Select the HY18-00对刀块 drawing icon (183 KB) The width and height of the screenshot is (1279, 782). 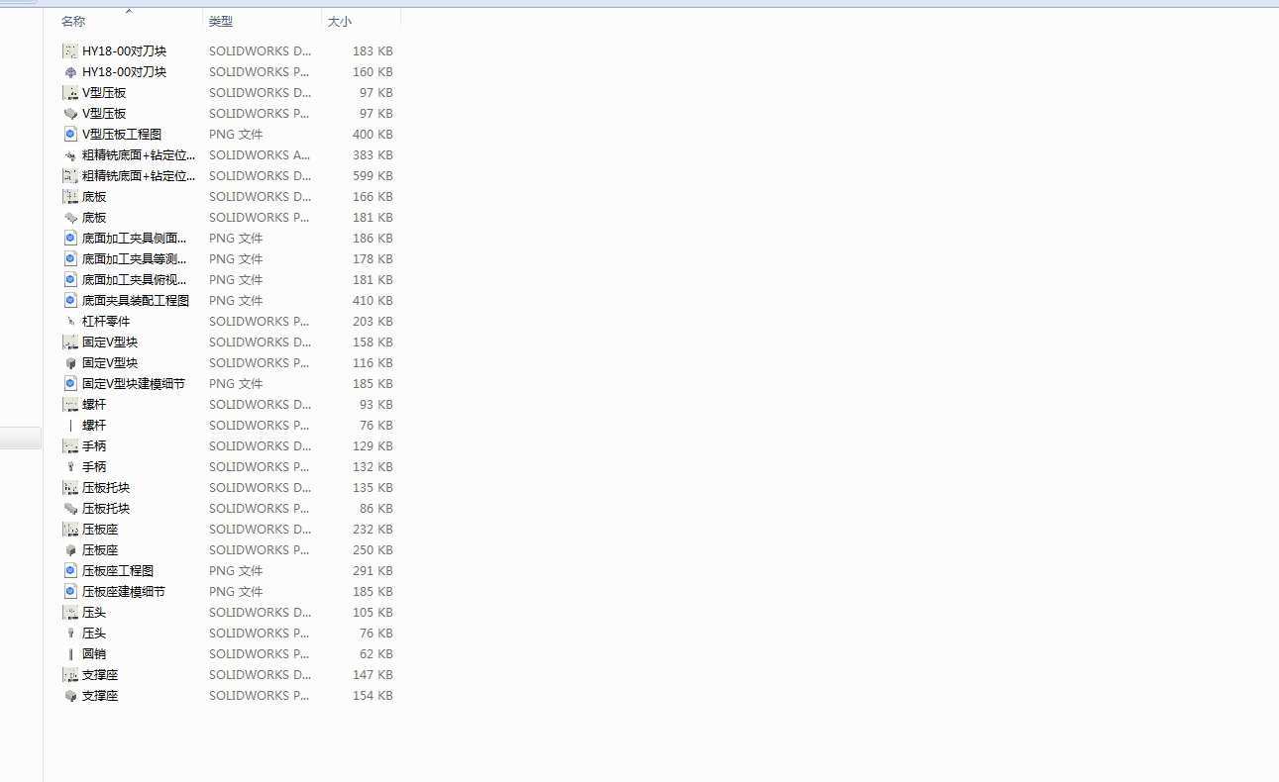click(x=70, y=50)
